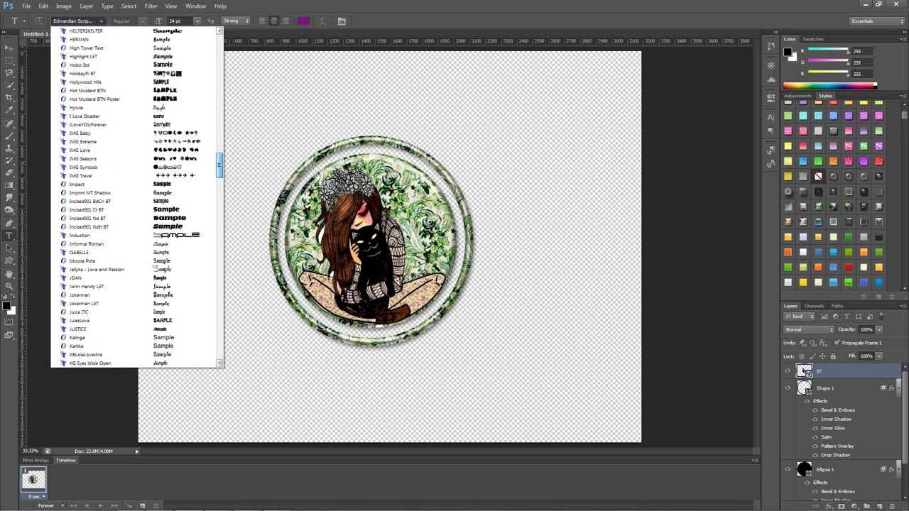This screenshot has width=909, height=511.
Task: Open the File menu
Action: pos(26,6)
